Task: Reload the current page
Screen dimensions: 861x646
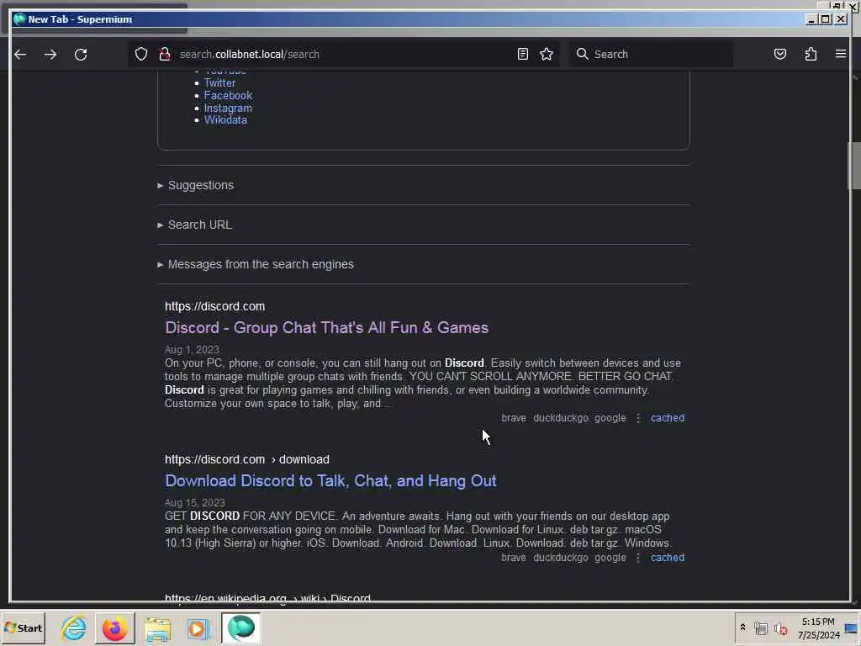Action: [81, 55]
